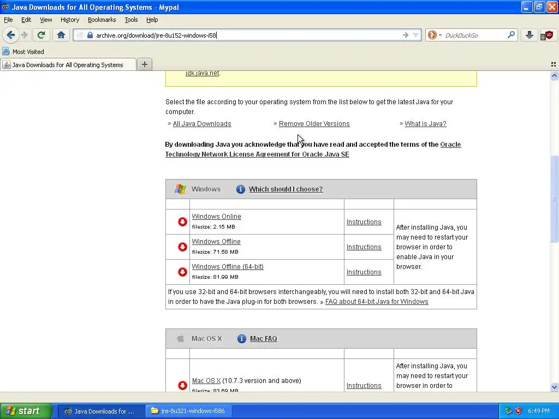Open the All Java Downloads link
This screenshot has width=559, height=419.
tap(202, 124)
